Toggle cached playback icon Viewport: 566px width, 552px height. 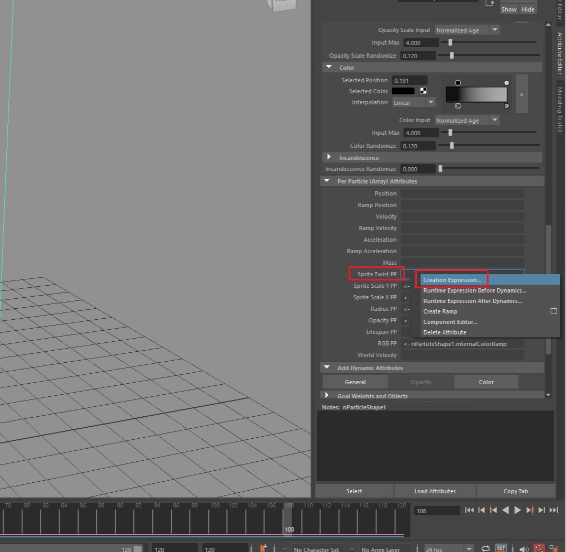pos(501,548)
